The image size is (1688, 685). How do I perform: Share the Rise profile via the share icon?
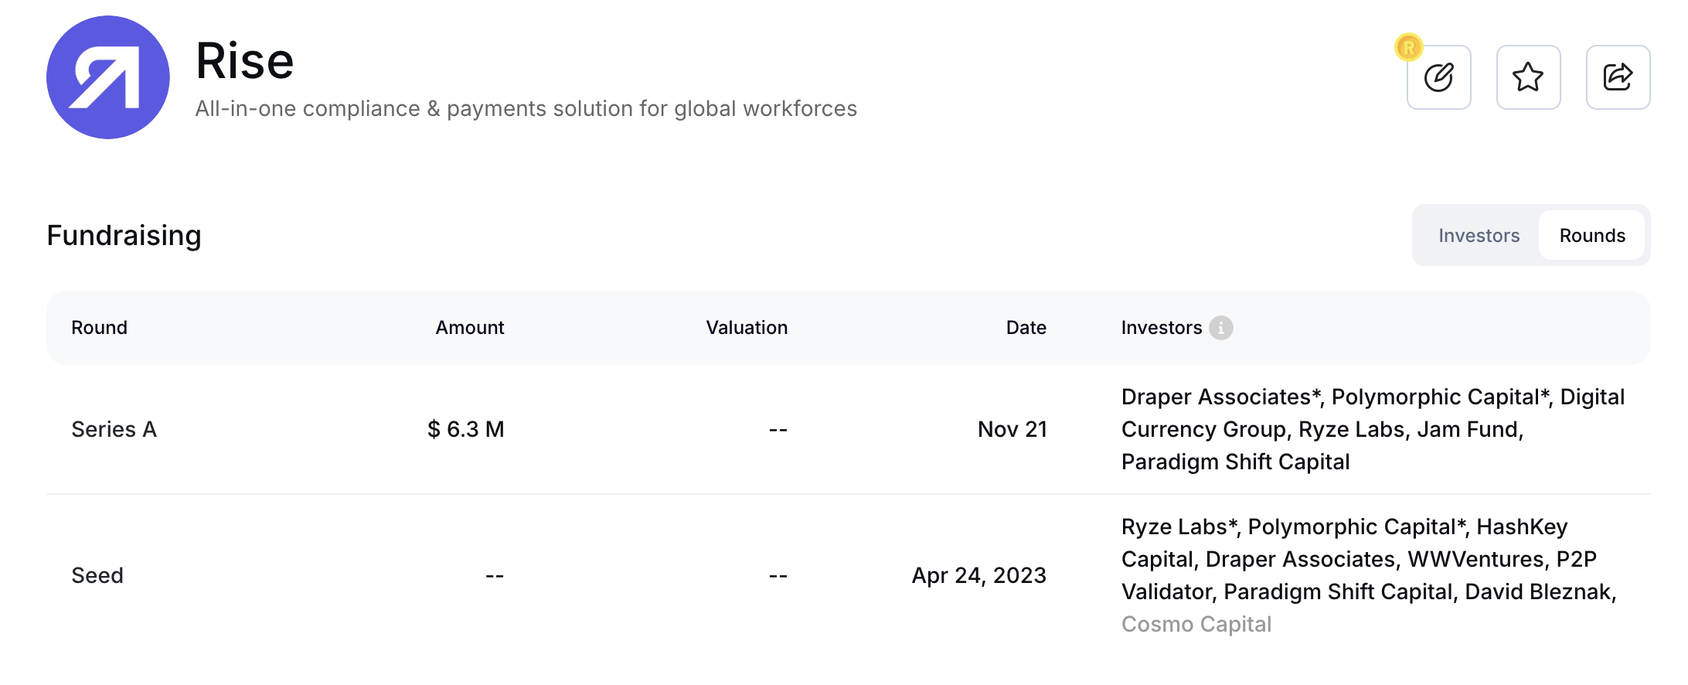click(x=1618, y=77)
